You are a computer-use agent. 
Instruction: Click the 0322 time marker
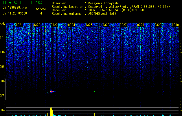coord(37,25)
